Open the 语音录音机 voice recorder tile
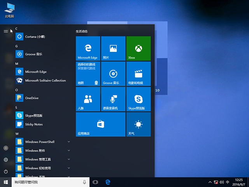249x187 pixels. 113,99
